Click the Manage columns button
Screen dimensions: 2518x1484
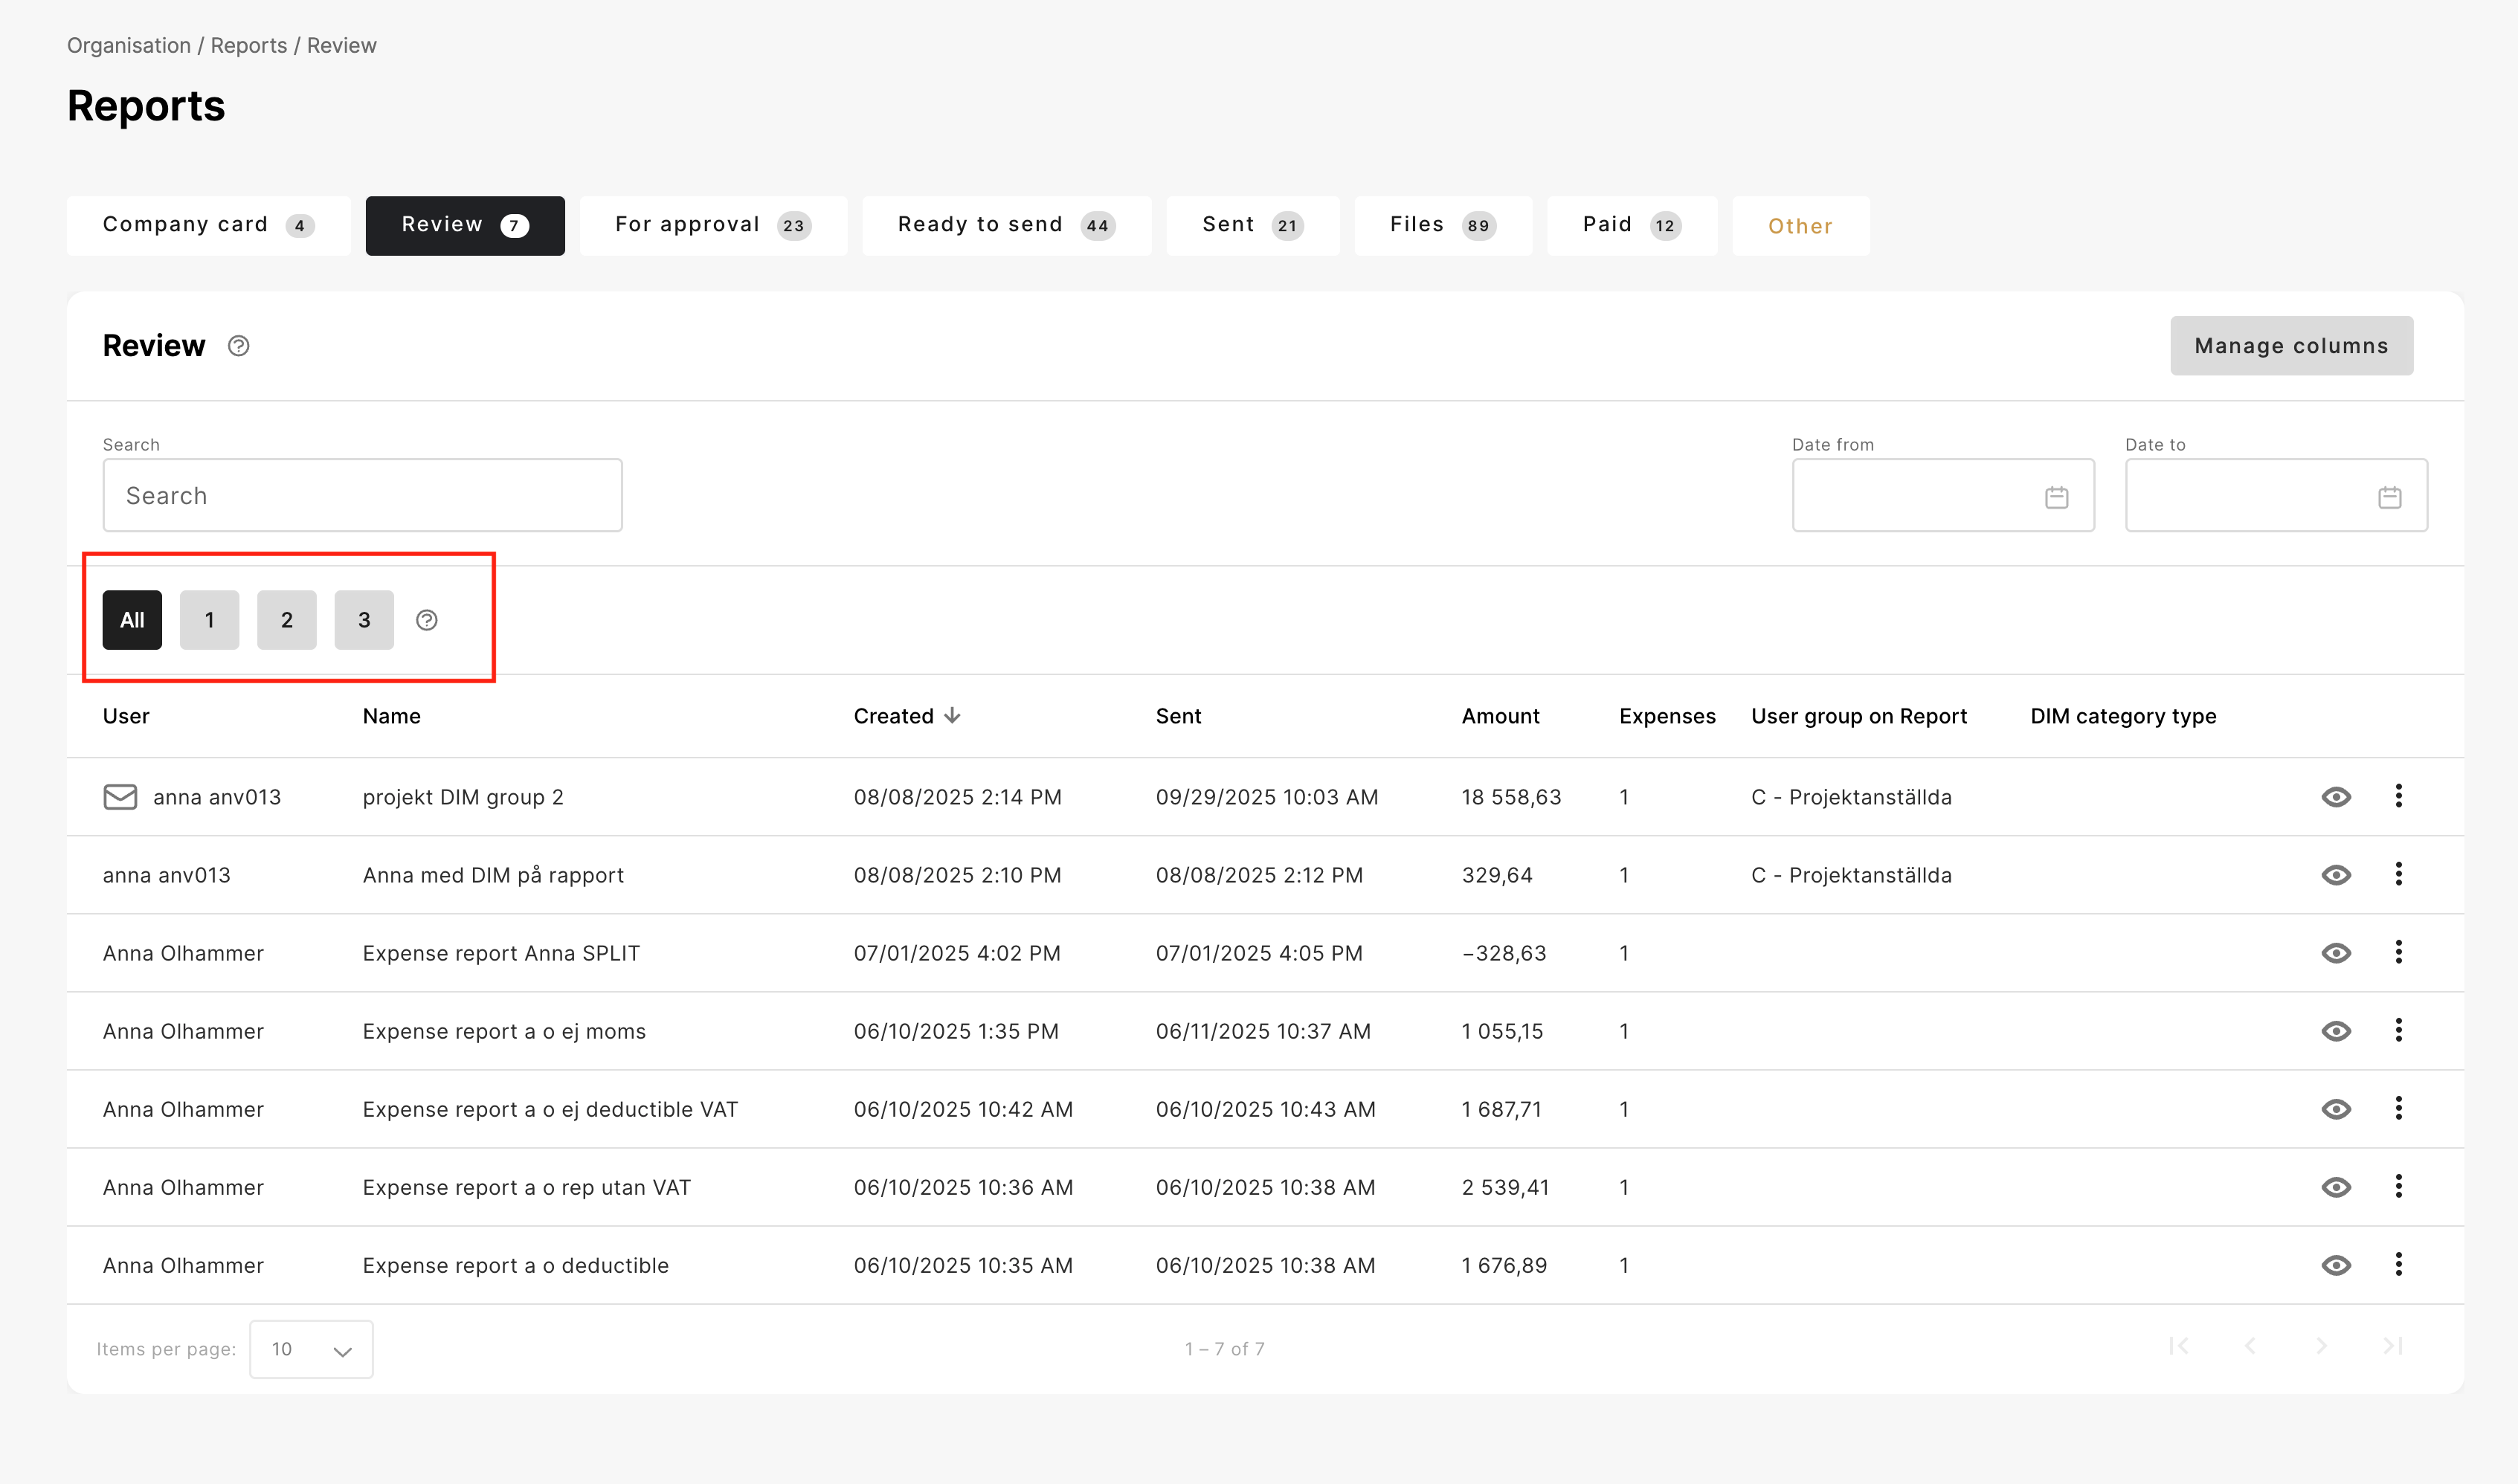(2290, 346)
